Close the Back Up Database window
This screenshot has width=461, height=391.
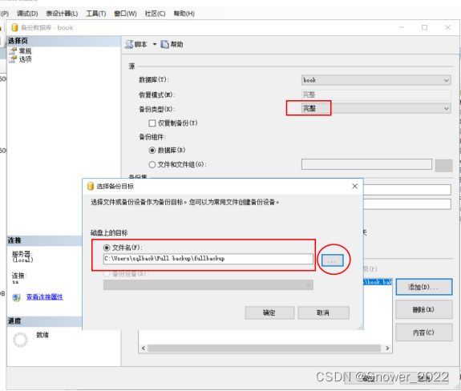click(x=447, y=27)
